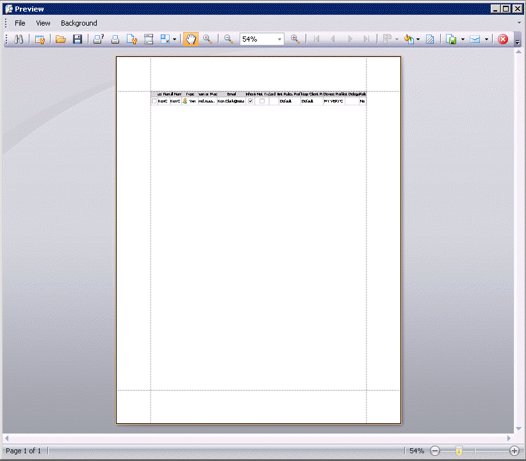Open Page Setup from the toolbar
Viewport: 526px width, 461px height.
[132, 39]
